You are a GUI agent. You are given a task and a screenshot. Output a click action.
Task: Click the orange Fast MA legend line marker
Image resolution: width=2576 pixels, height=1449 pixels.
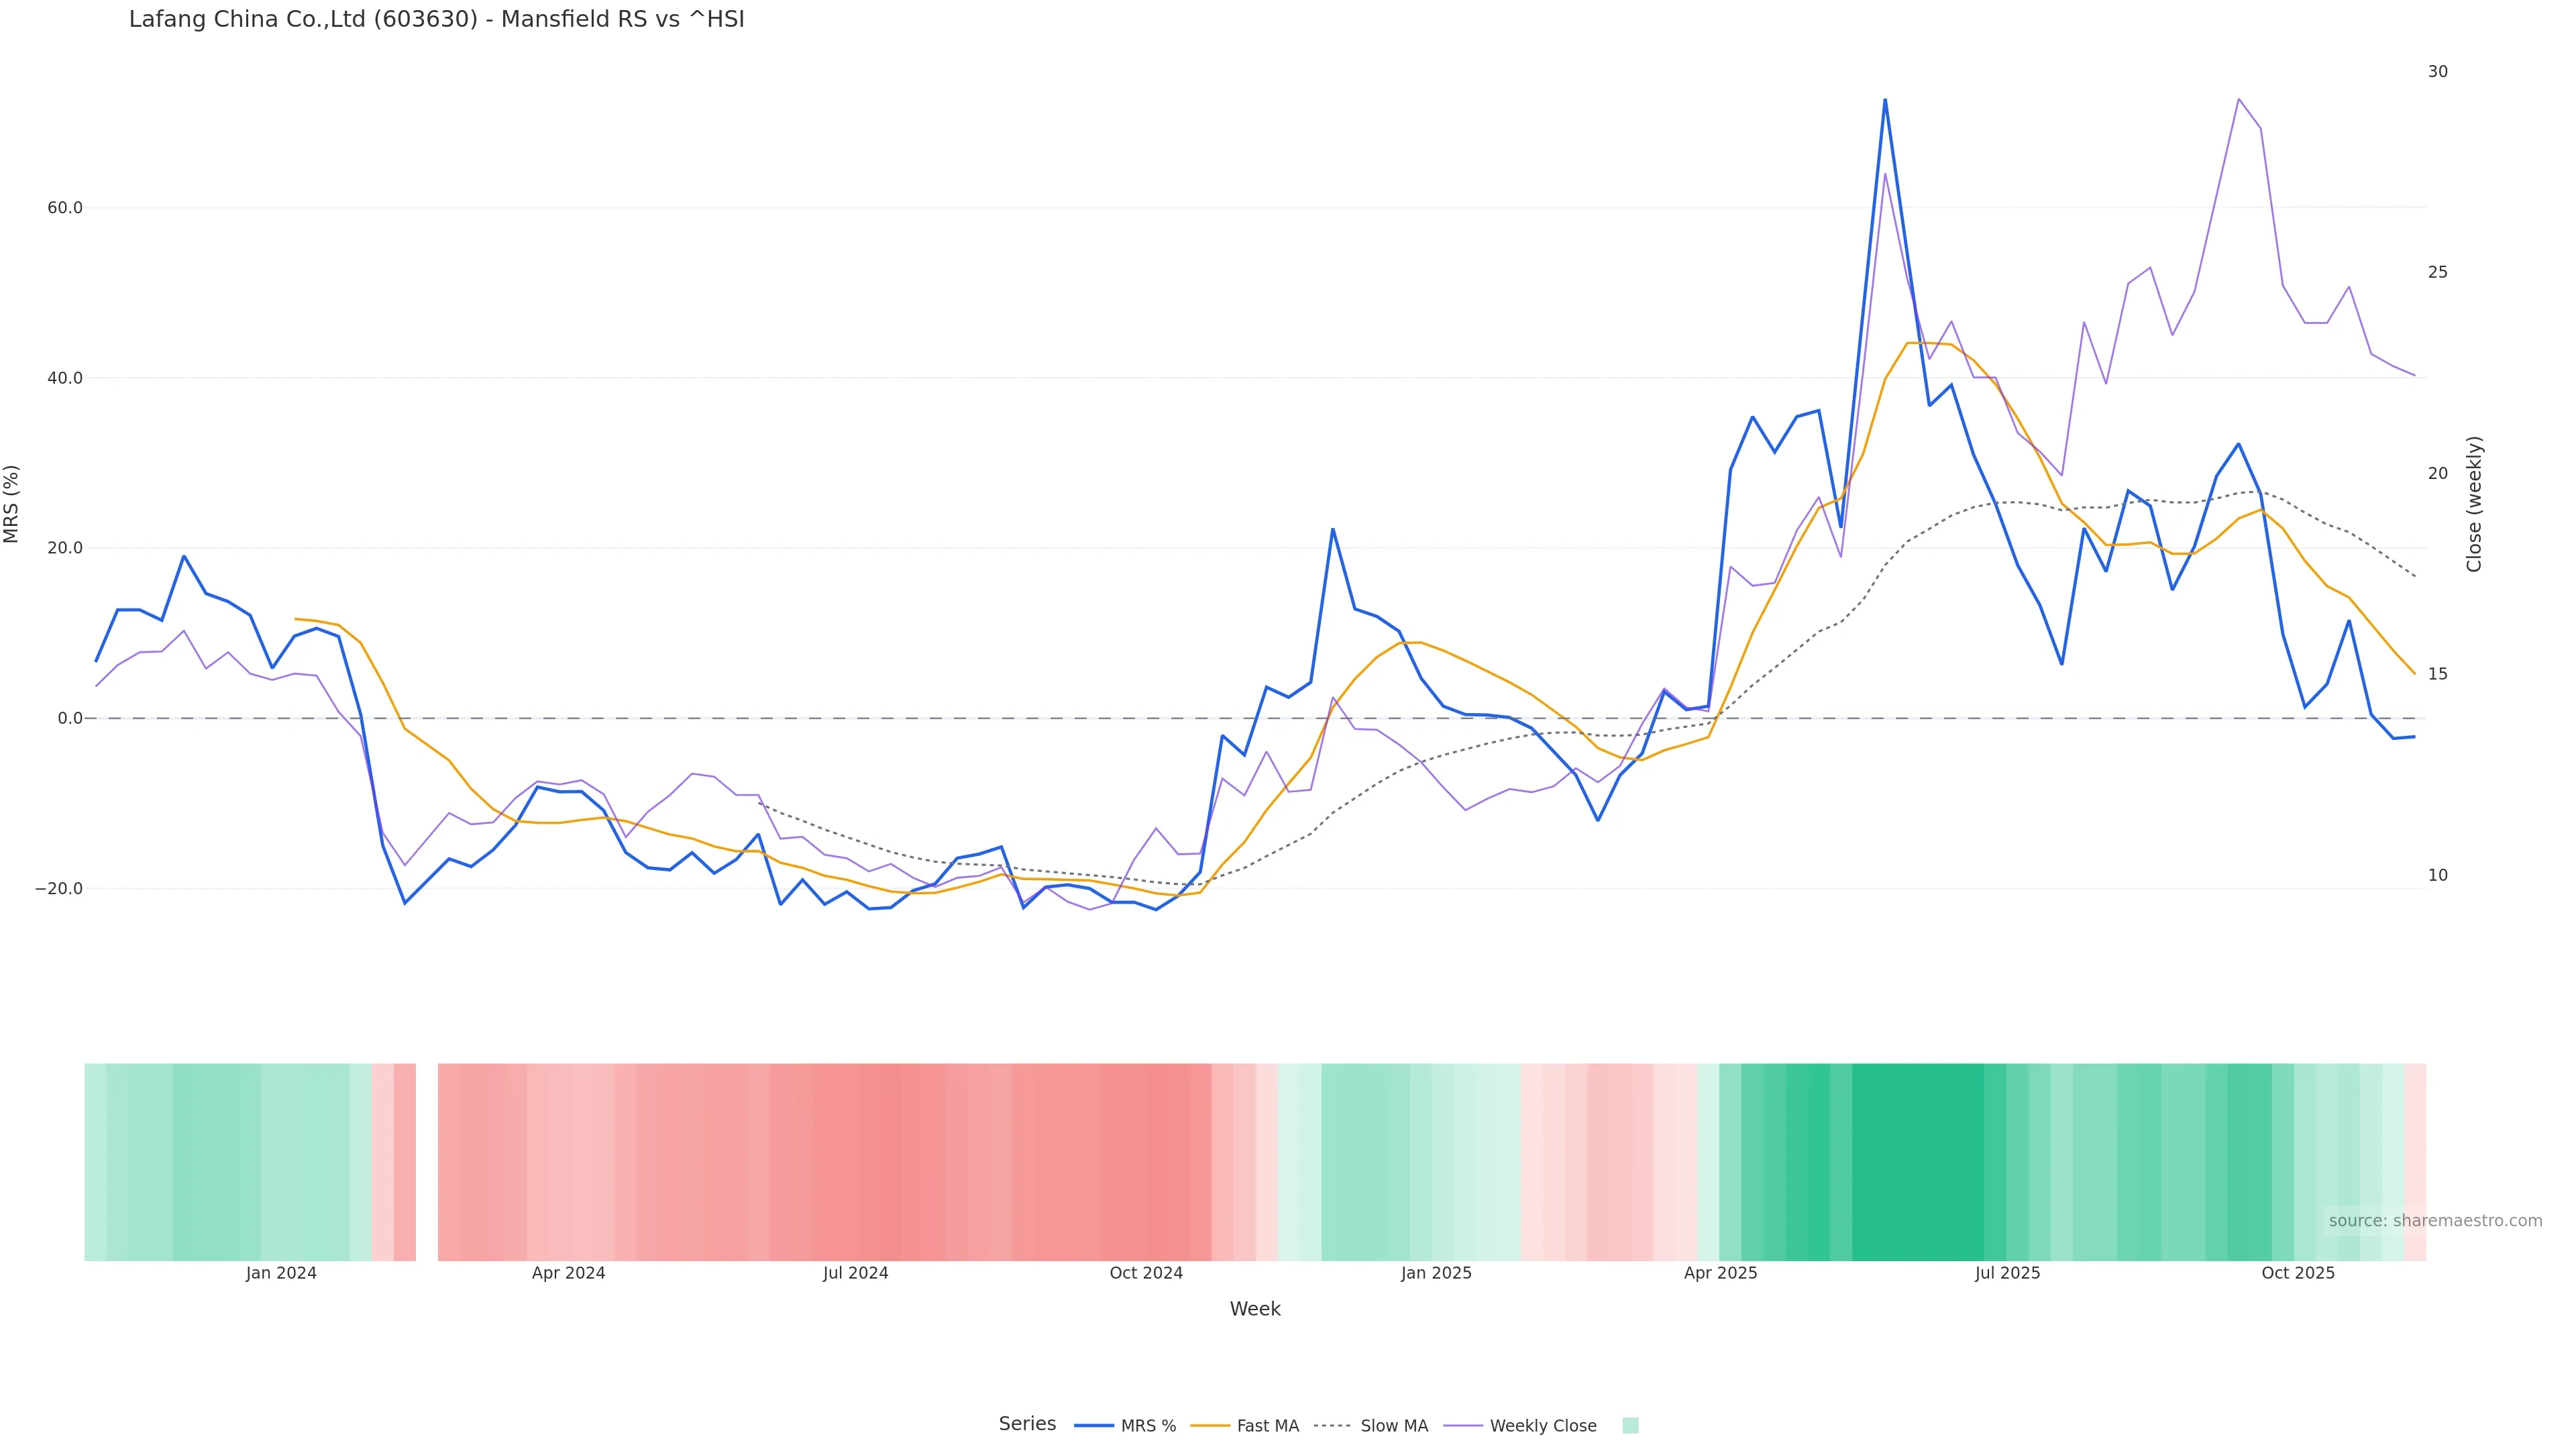(x=1210, y=1425)
